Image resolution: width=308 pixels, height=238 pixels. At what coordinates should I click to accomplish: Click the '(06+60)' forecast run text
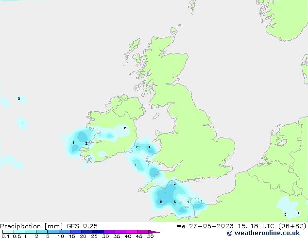tap(292, 226)
